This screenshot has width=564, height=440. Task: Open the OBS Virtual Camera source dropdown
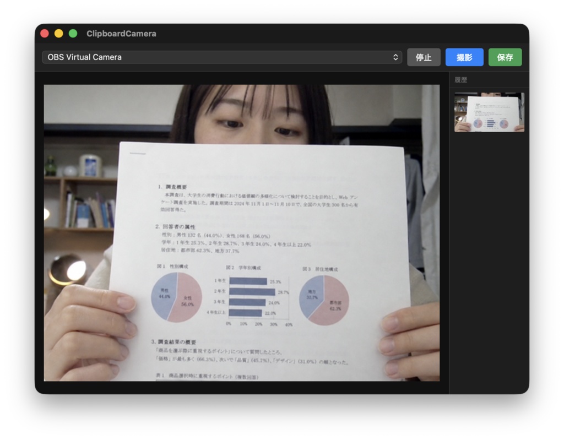point(222,57)
